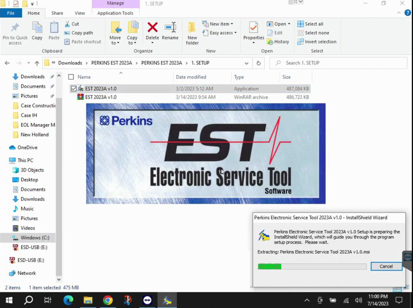Image resolution: width=413 pixels, height=308 pixels.
Task: Select the Manage contextual tab
Action: [x=116, y=3]
